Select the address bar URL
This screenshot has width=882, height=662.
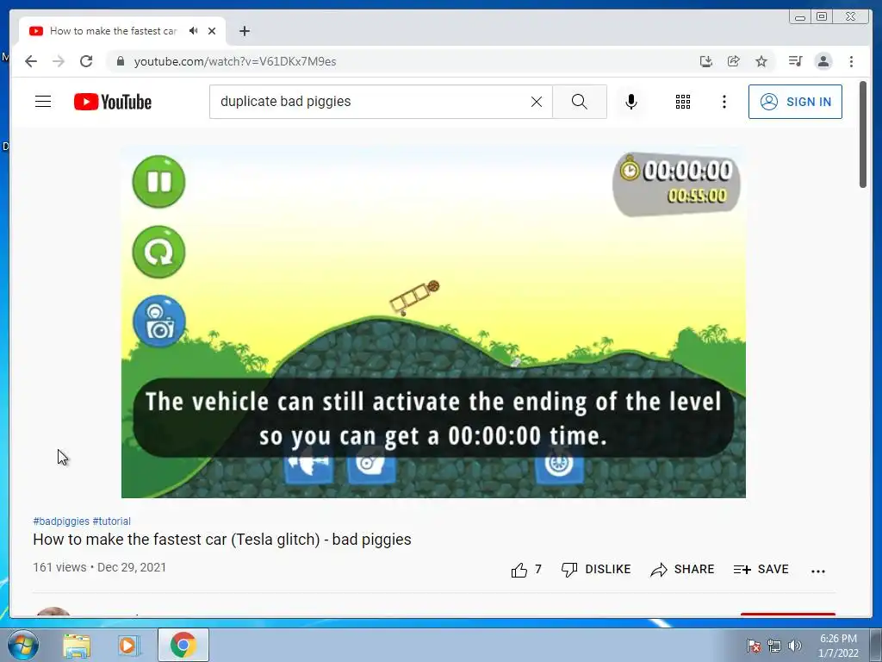[x=235, y=61]
